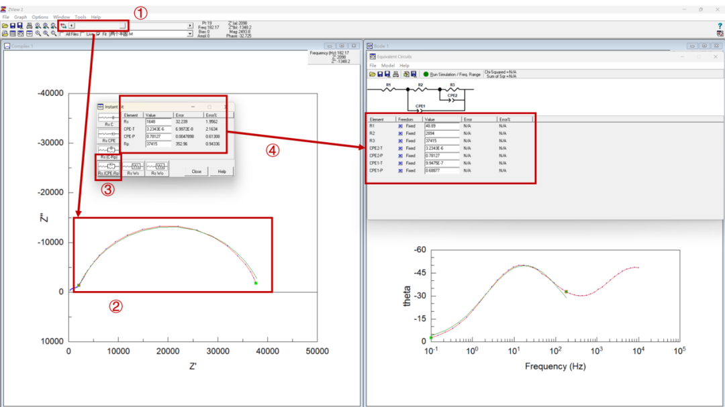This screenshot has width=725, height=407.
Task: Click the Rp value field in Instant Fit
Action: 158,143
